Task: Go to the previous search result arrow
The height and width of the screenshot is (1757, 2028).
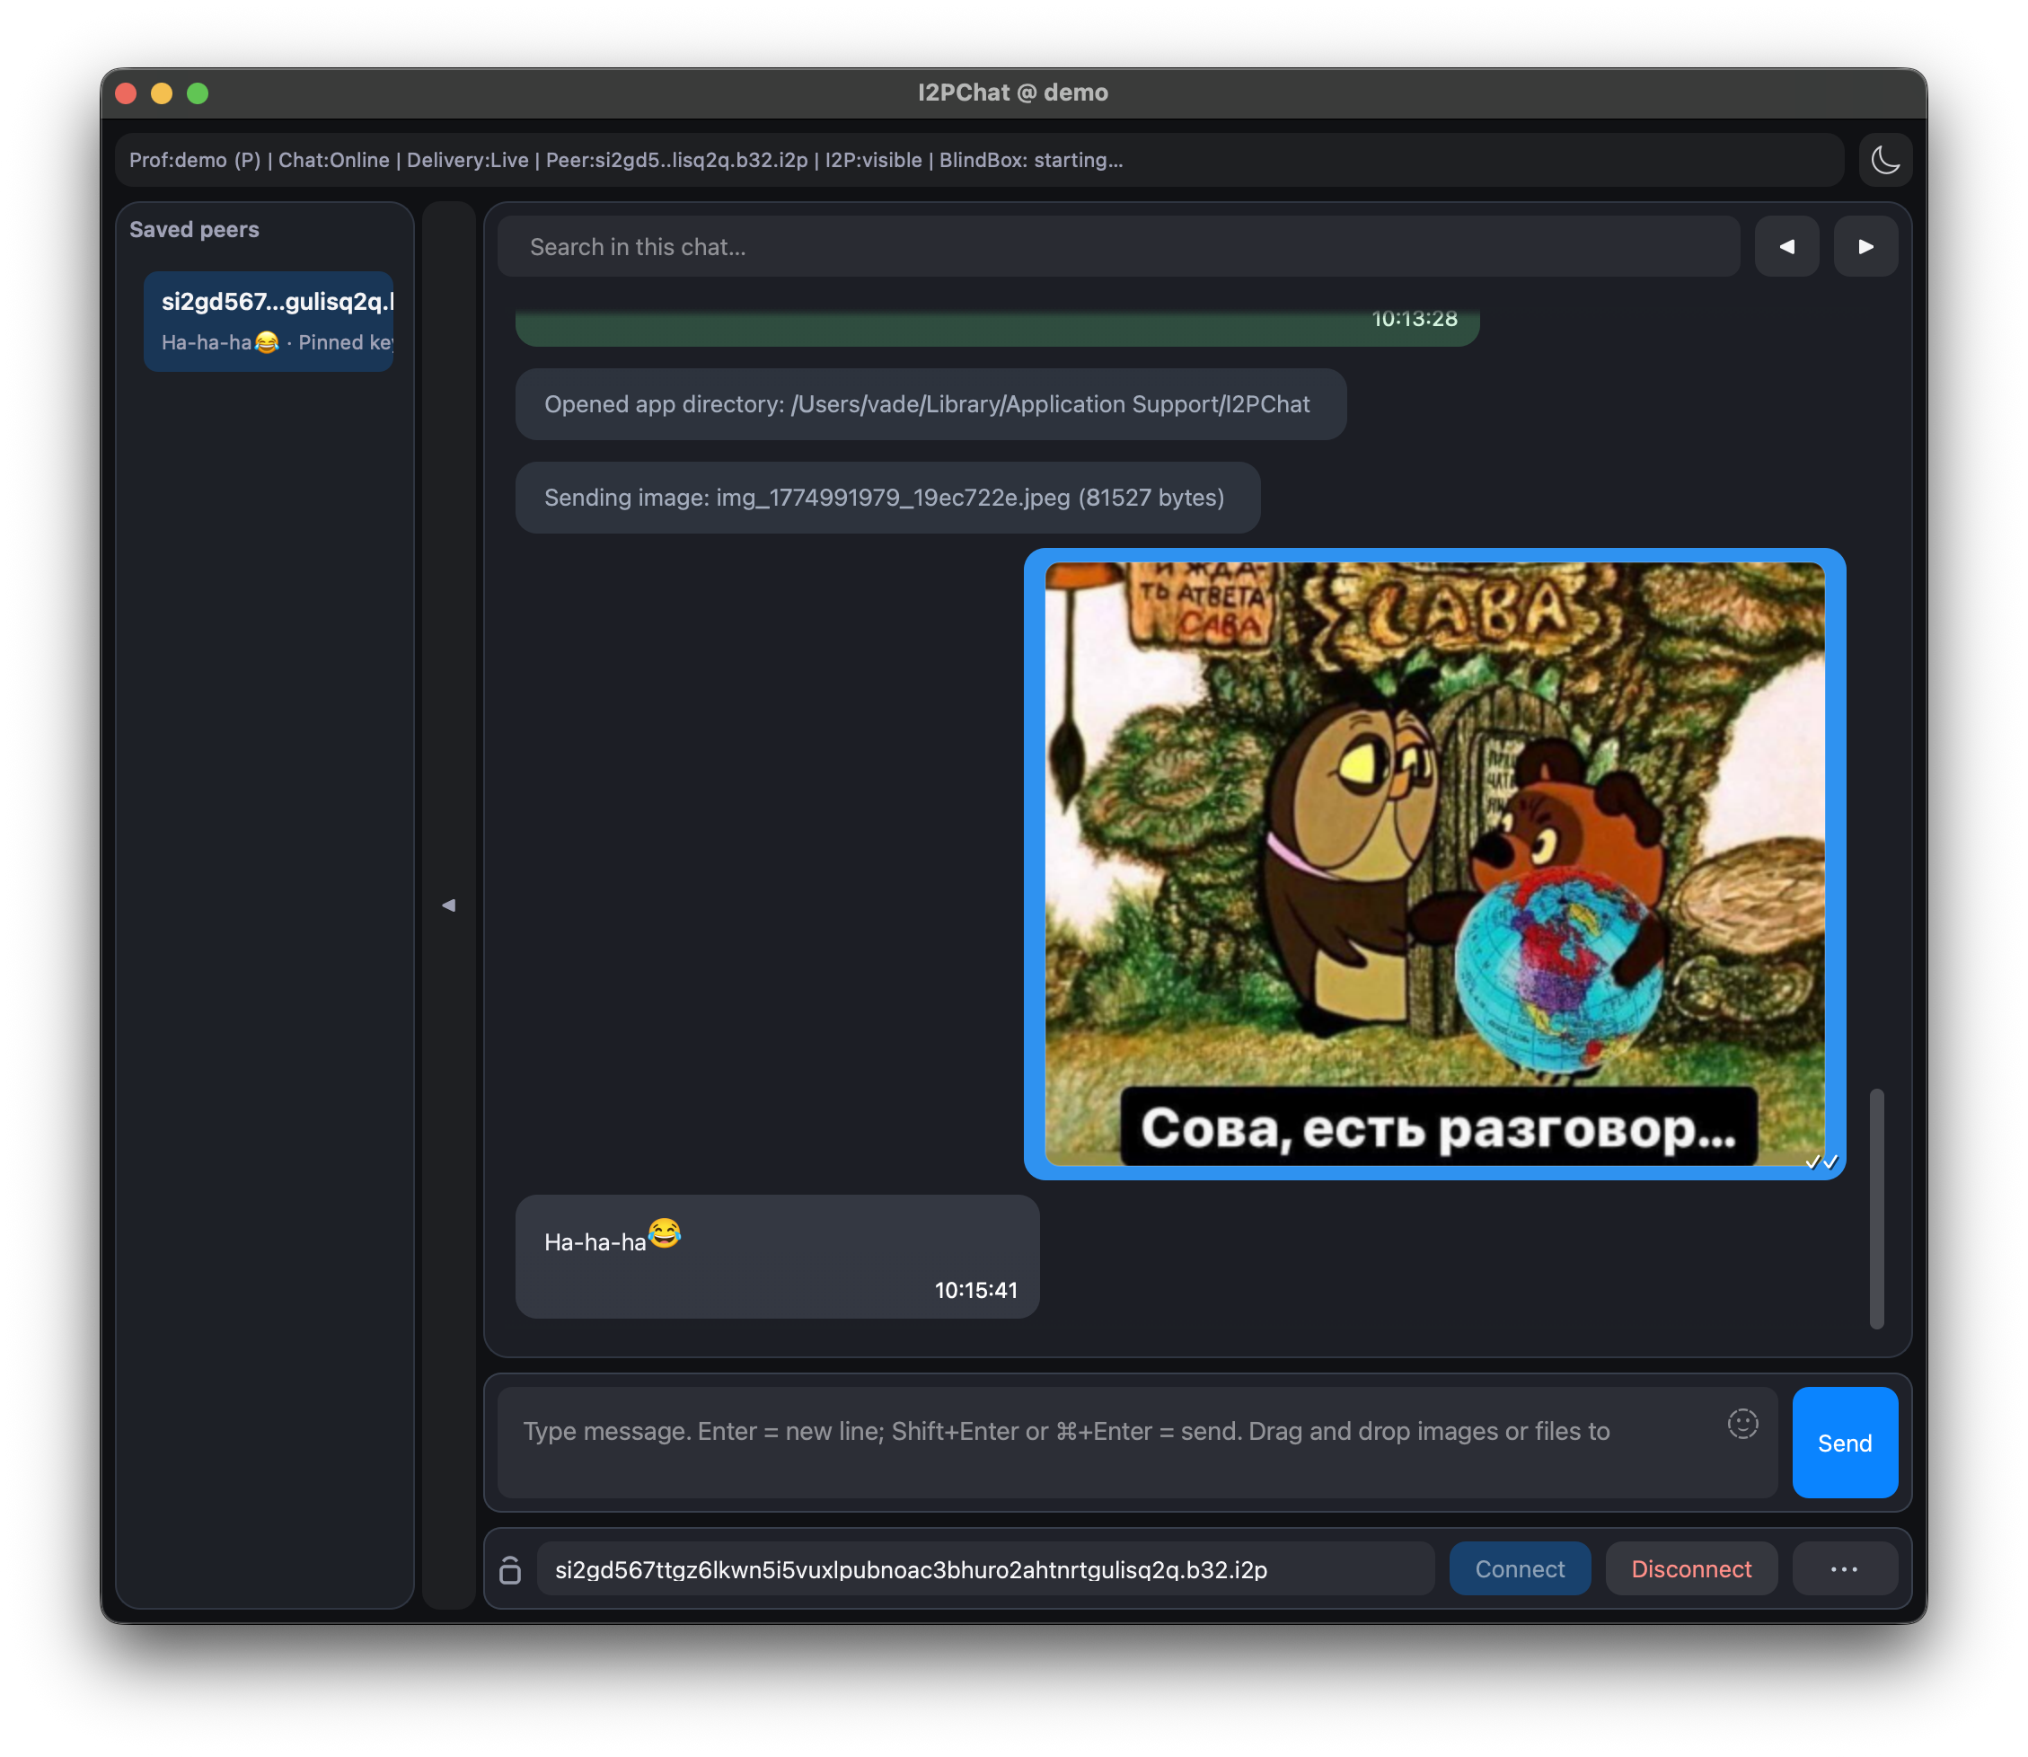Action: coord(1786,246)
